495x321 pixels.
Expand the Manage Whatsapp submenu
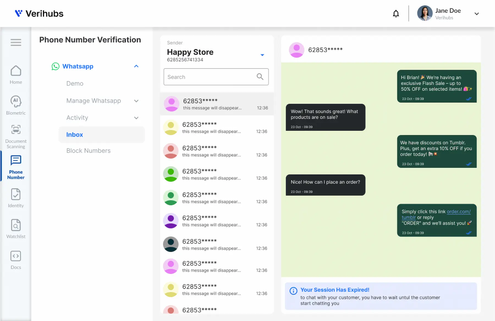point(136,101)
